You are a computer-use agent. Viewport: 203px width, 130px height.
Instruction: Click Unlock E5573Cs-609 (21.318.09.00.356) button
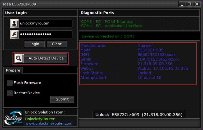pos(139,114)
